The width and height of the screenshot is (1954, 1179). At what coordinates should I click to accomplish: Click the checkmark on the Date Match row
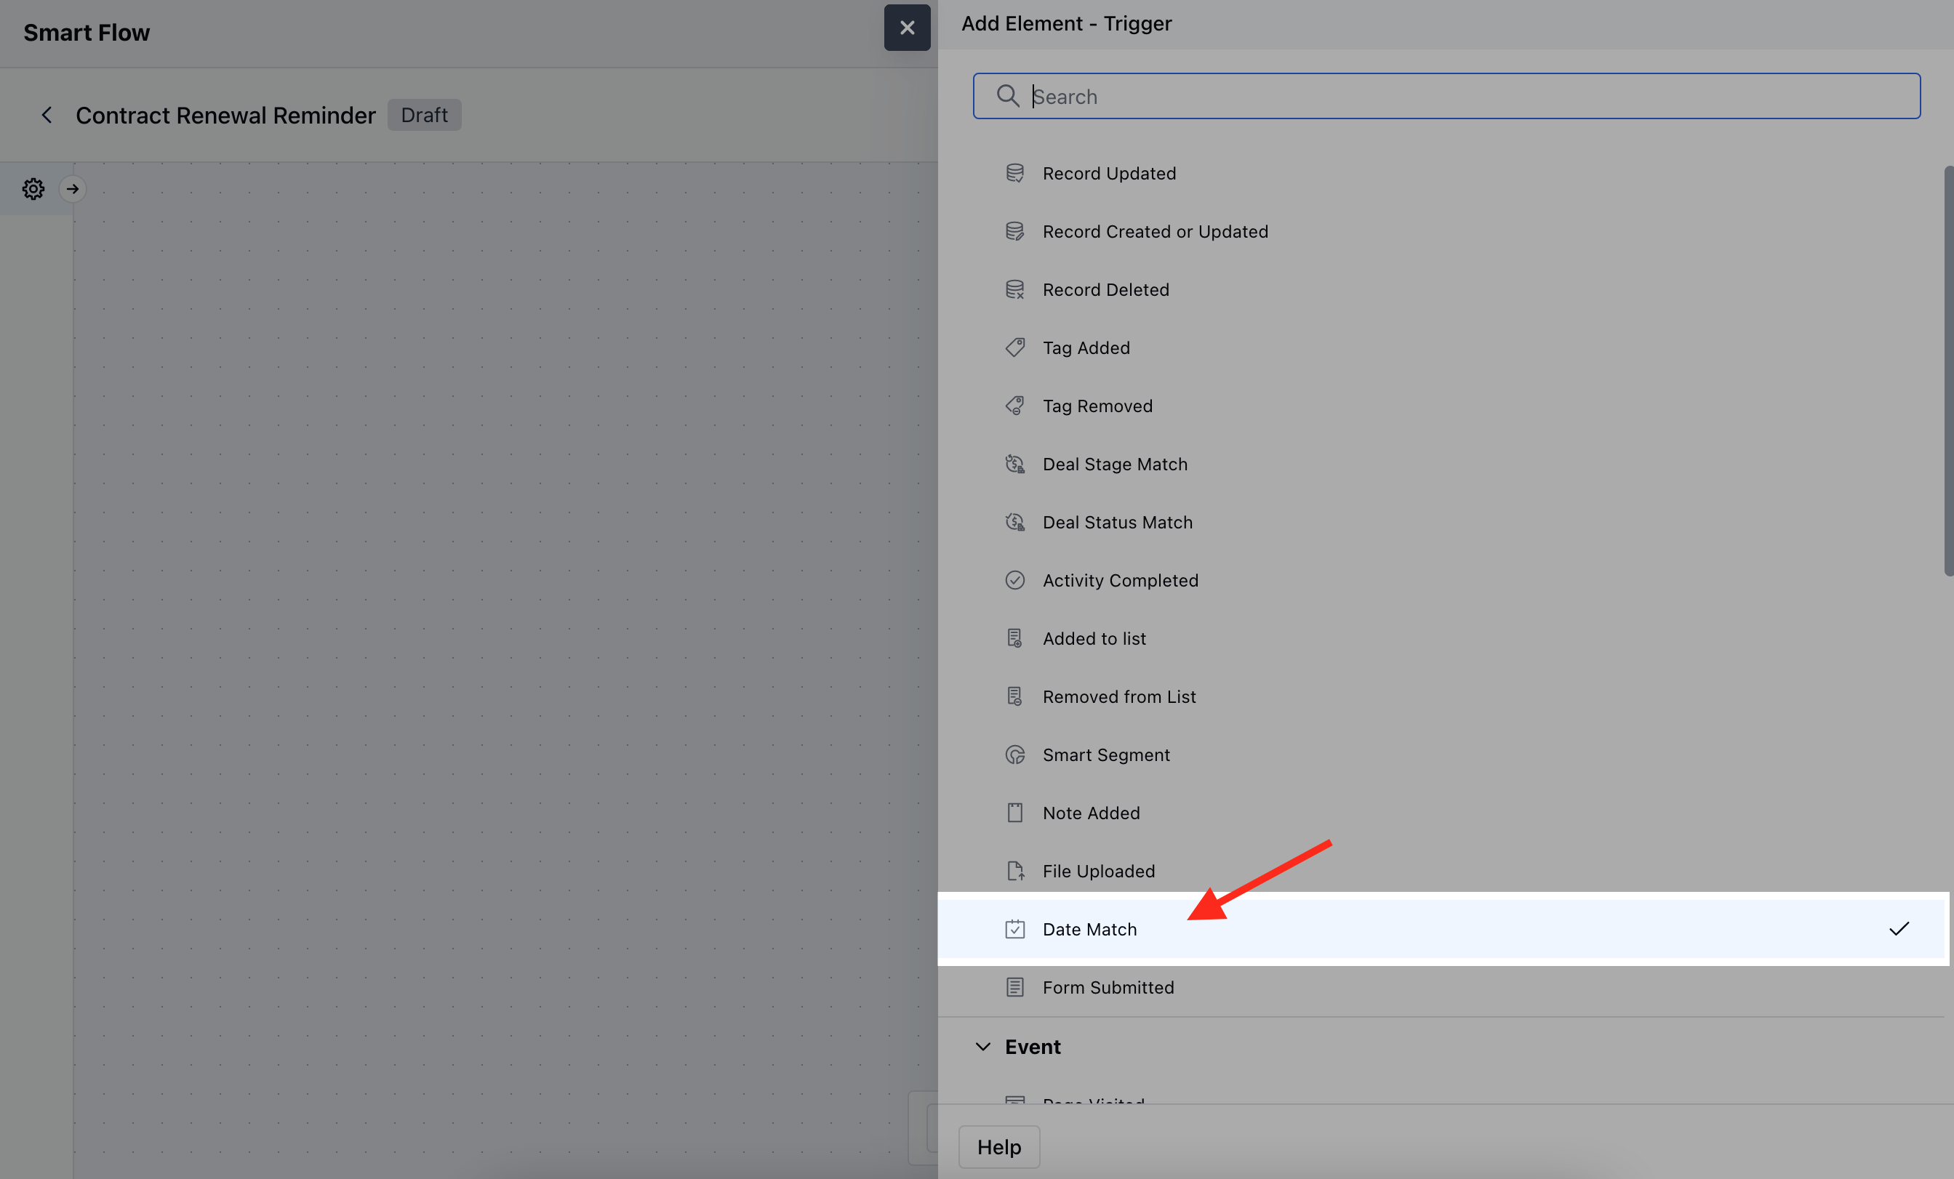pyautogui.click(x=1899, y=928)
